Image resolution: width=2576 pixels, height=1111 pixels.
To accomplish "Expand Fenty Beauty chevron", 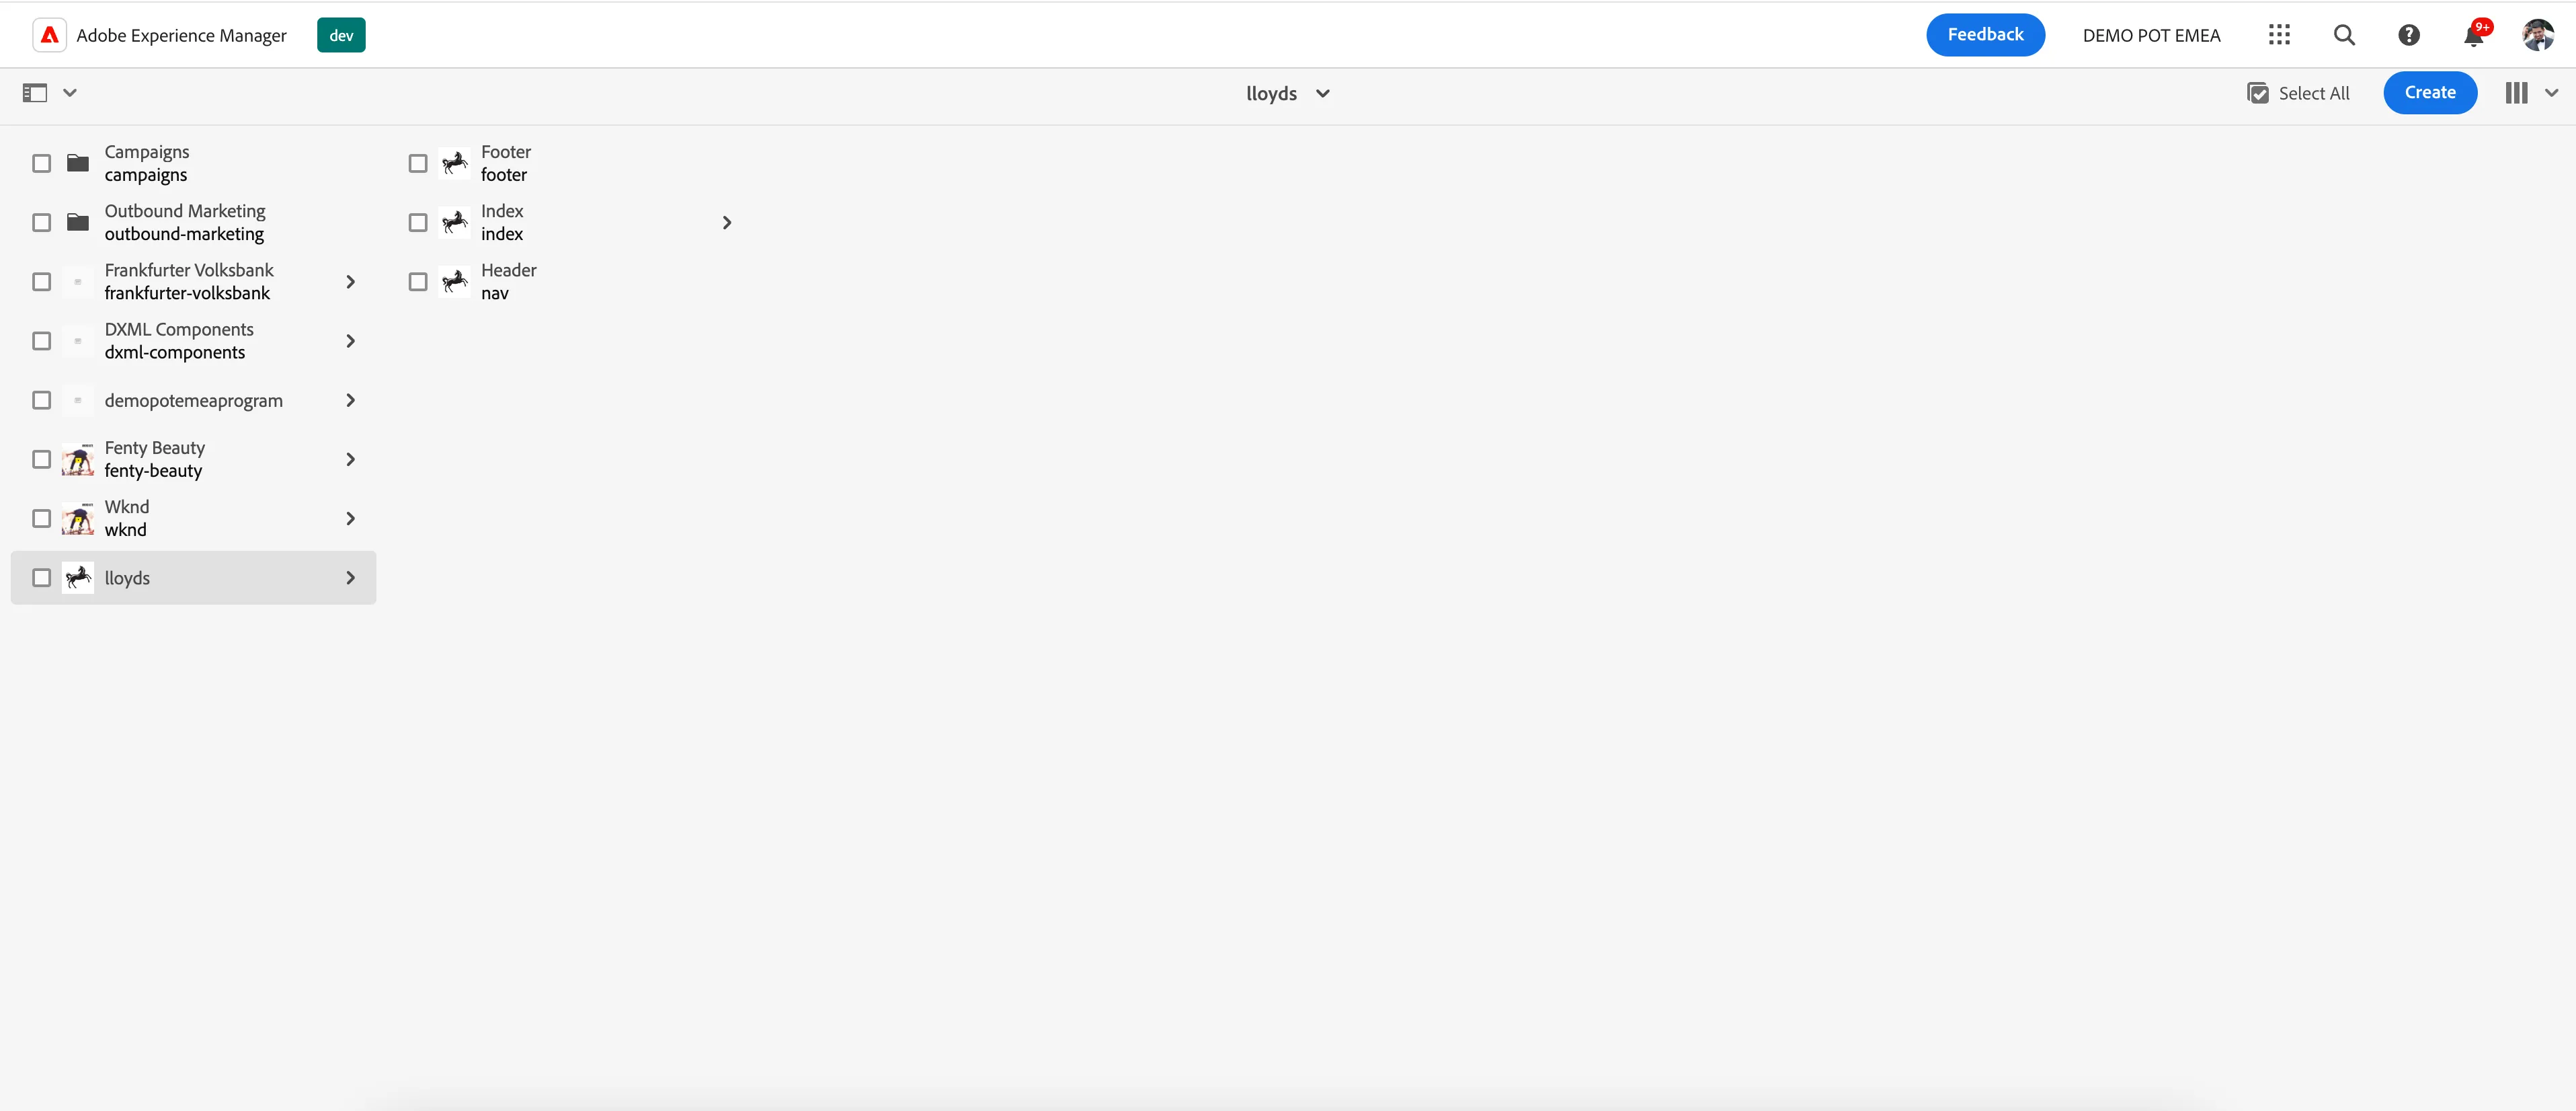I will tap(350, 459).
